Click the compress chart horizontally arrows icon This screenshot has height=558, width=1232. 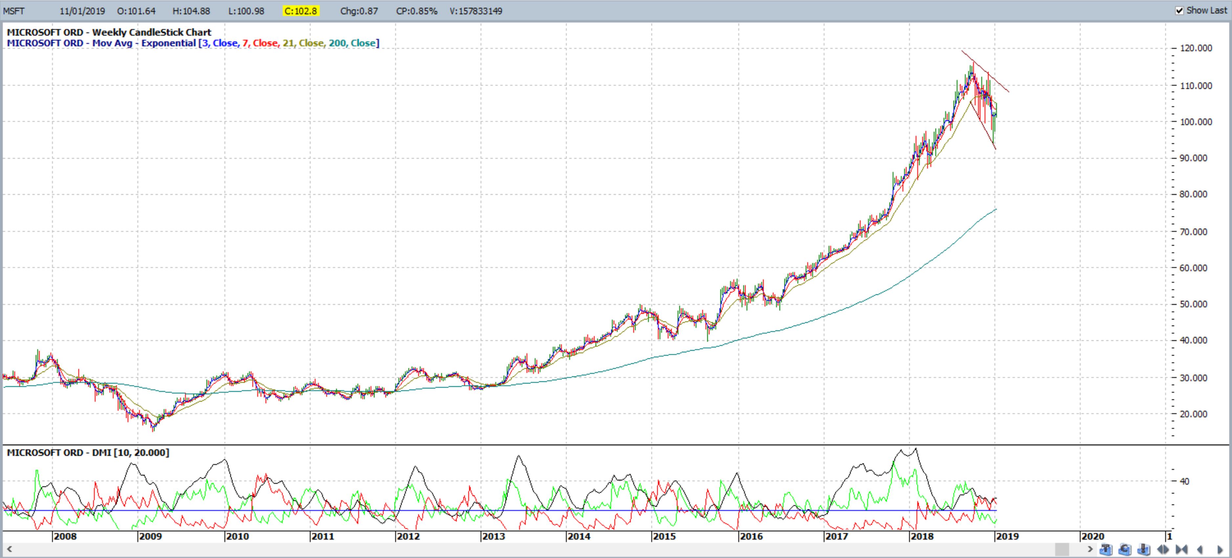1181,549
